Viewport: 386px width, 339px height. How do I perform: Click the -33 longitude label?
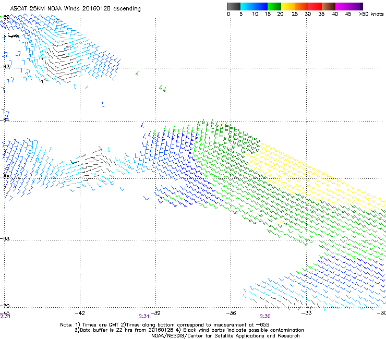[307, 313]
